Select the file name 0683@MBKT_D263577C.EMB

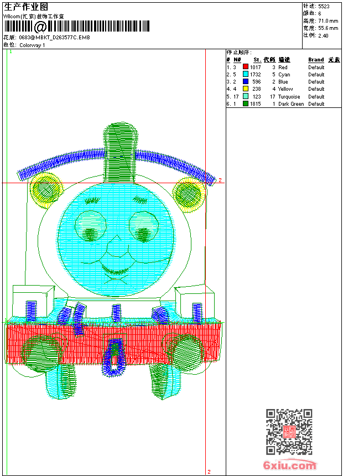pos(54,37)
